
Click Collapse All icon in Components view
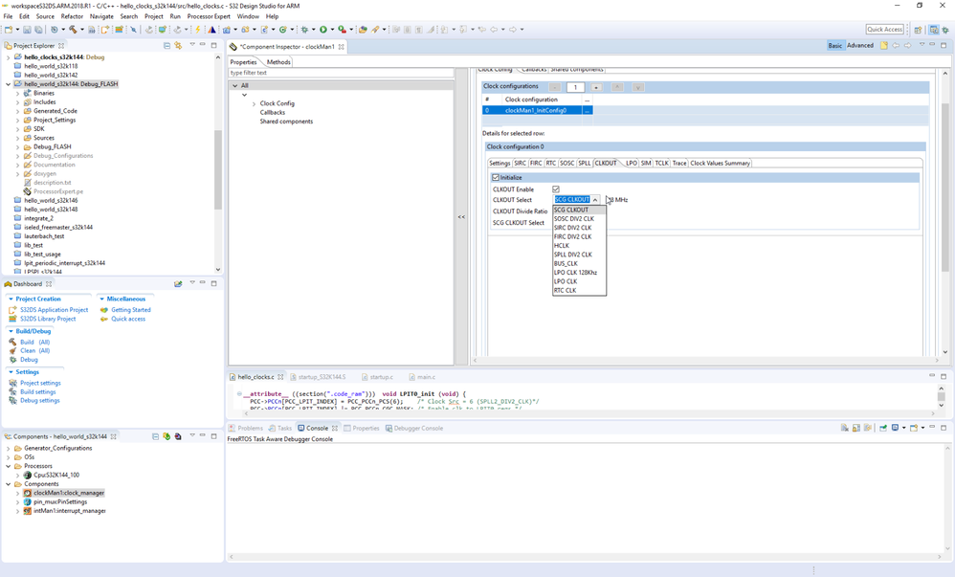tap(155, 436)
